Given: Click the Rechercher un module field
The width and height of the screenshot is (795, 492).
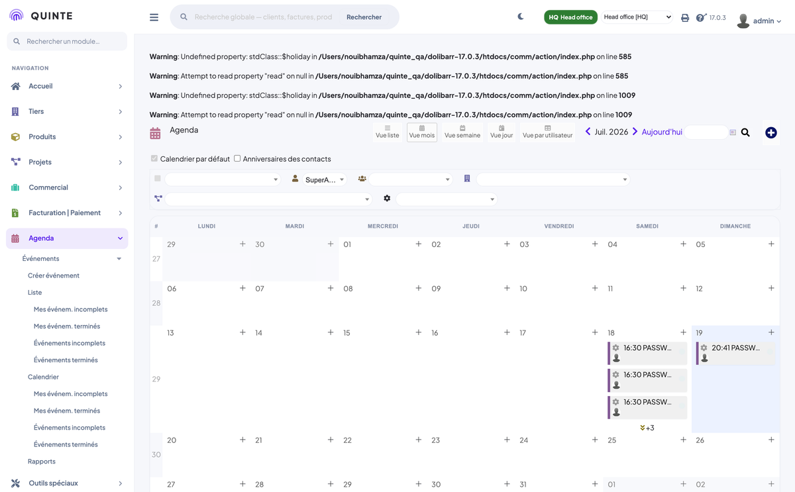Looking at the screenshot, I should [67, 41].
